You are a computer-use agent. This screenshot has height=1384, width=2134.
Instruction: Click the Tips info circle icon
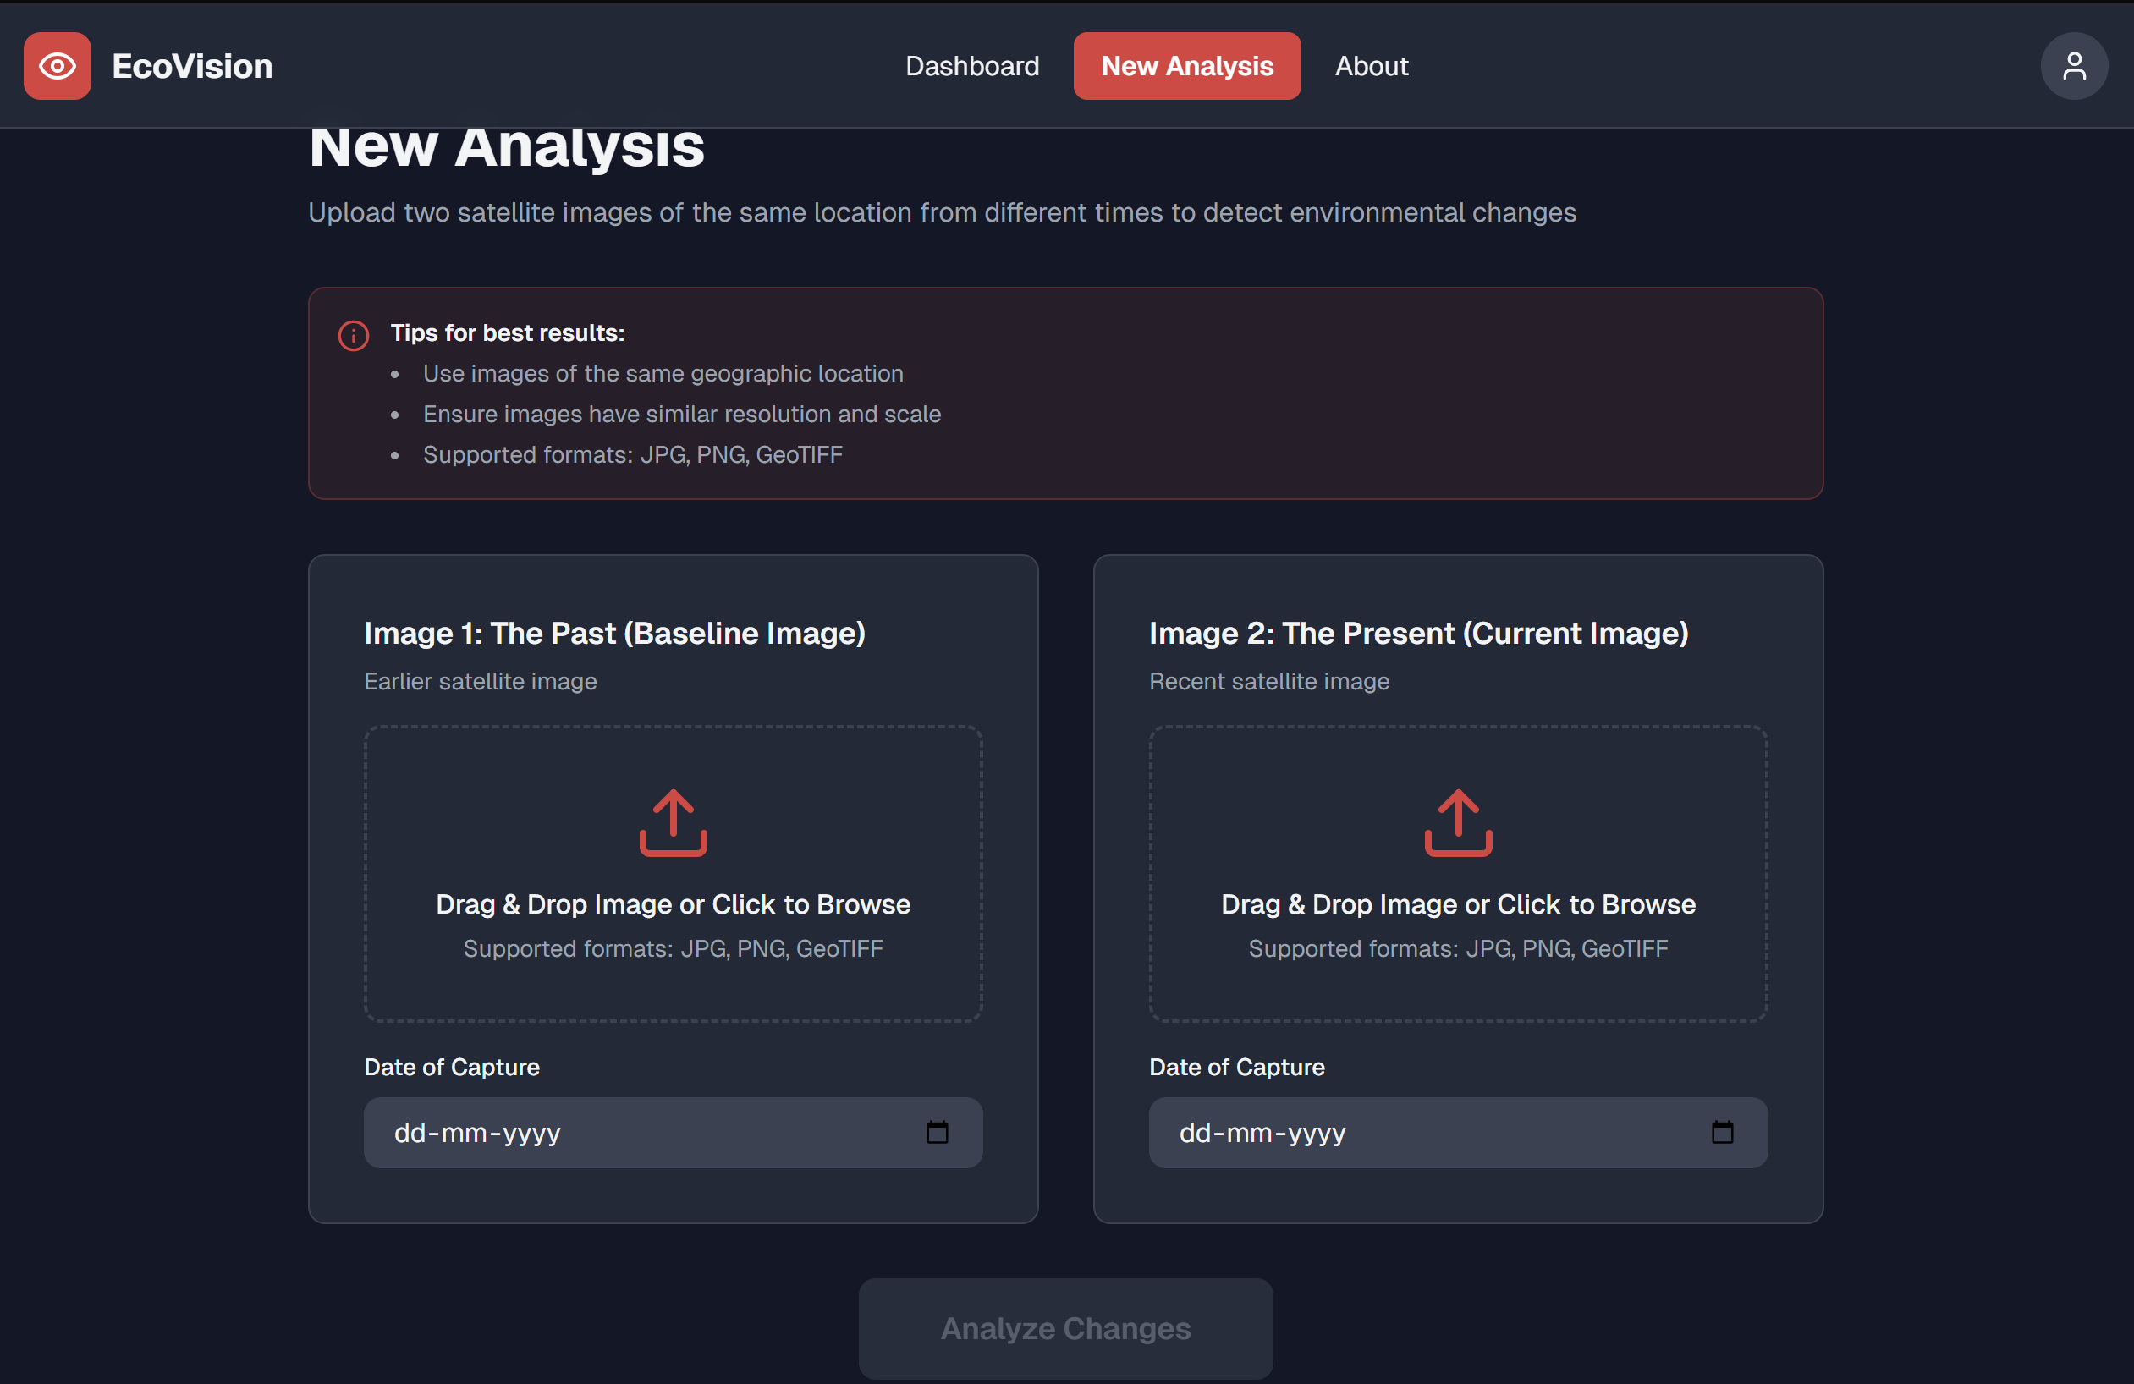354,335
